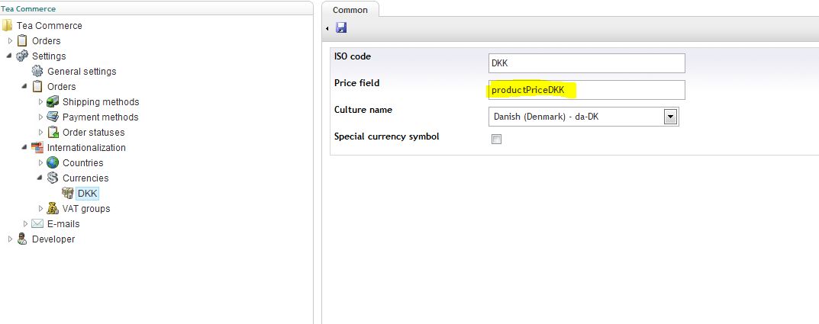The width and height of the screenshot is (819, 324).
Task: Click the Developer person icon
Action: click(22, 239)
